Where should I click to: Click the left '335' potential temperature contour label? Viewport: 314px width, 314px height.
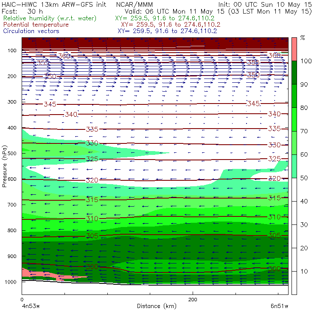[92, 129]
